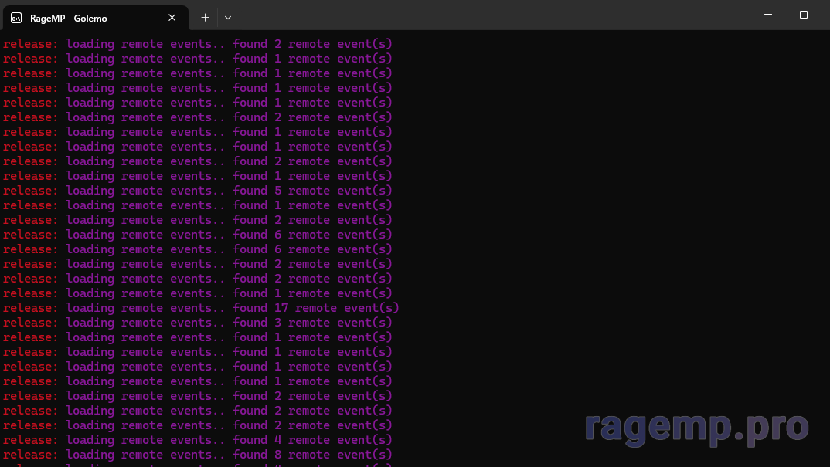This screenshot has width=830, height=467.
Task: Minimize the terminal window
Action: pyautogui.click(x=768, y=15)
